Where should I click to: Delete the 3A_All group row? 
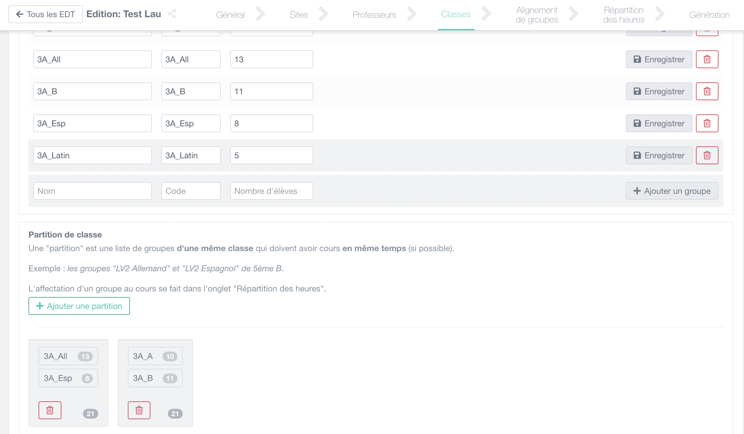(707, 59)
